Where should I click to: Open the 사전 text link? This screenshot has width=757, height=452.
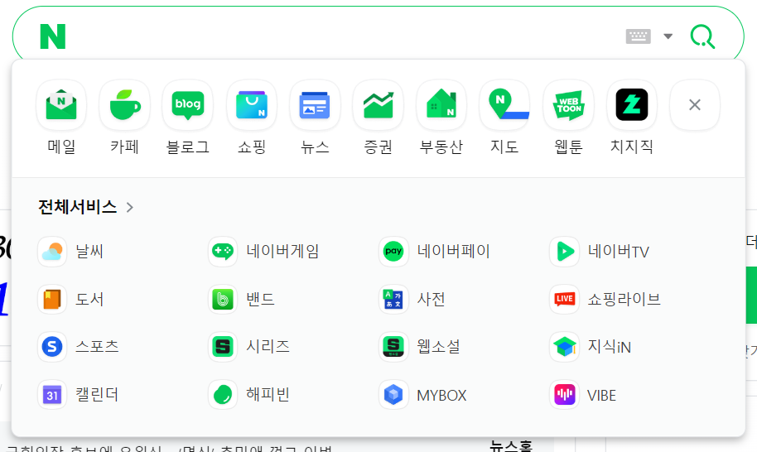pyautogui.click(x=431, y=299)
